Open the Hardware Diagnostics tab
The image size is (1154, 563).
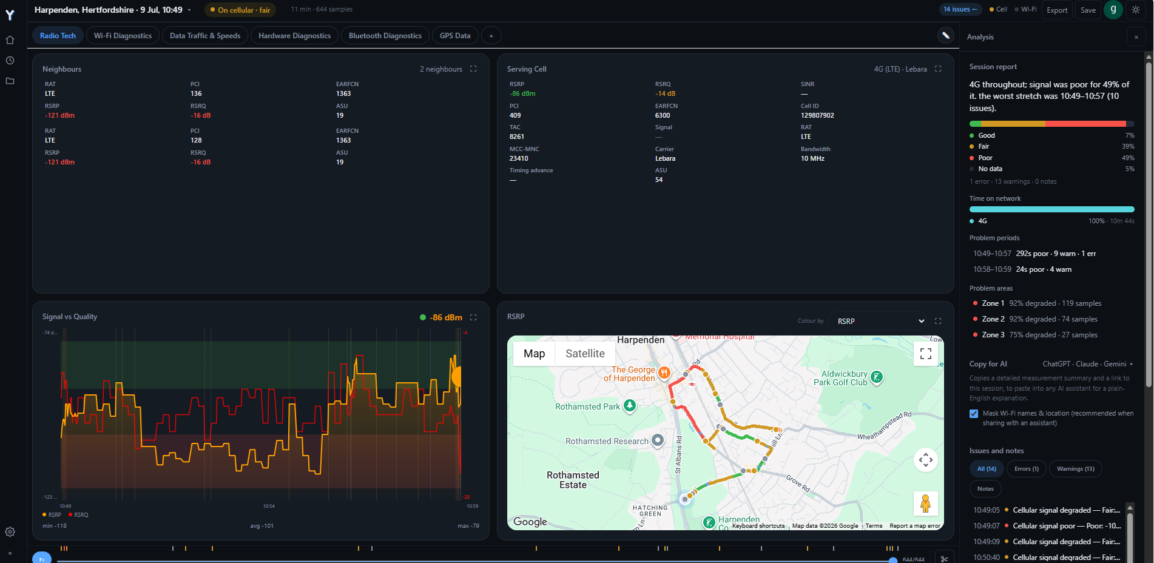(294, 36)
